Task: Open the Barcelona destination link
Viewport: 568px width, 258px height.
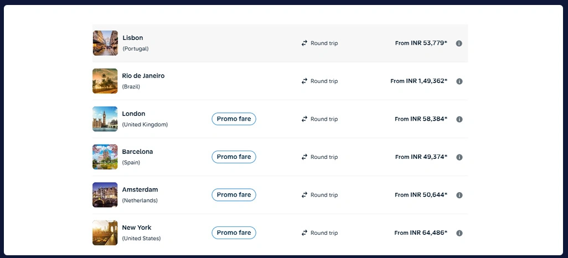Action: point(137,152)
